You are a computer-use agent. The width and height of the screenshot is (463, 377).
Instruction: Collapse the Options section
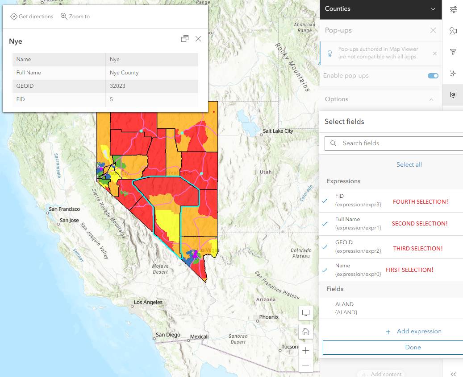(431, 99)
